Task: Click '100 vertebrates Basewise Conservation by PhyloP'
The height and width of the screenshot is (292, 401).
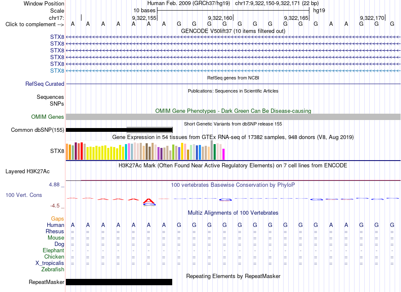Action: point(233,185)
